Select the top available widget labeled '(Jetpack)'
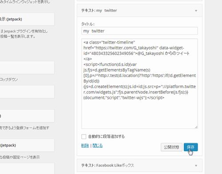 pos(27,19)
